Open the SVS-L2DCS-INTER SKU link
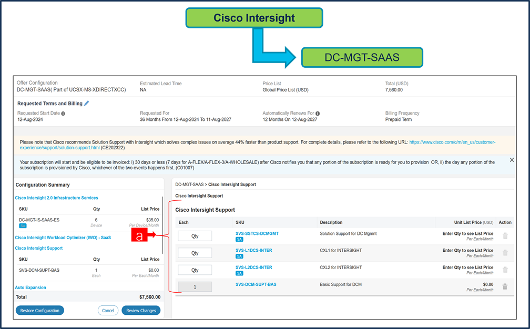530x329 pixels. point(254,267)
